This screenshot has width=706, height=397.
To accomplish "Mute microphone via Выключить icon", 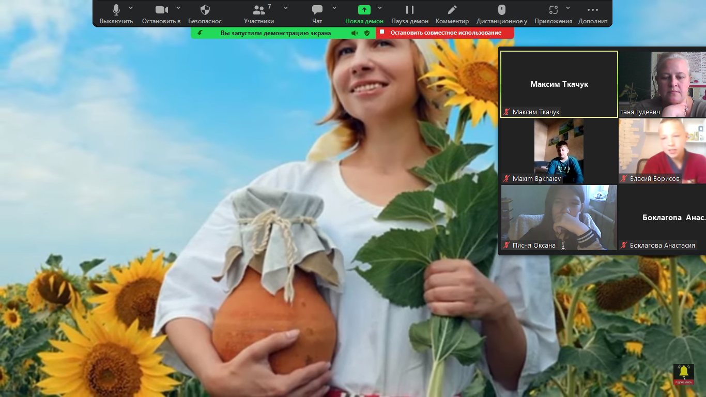I will [116, 10].
